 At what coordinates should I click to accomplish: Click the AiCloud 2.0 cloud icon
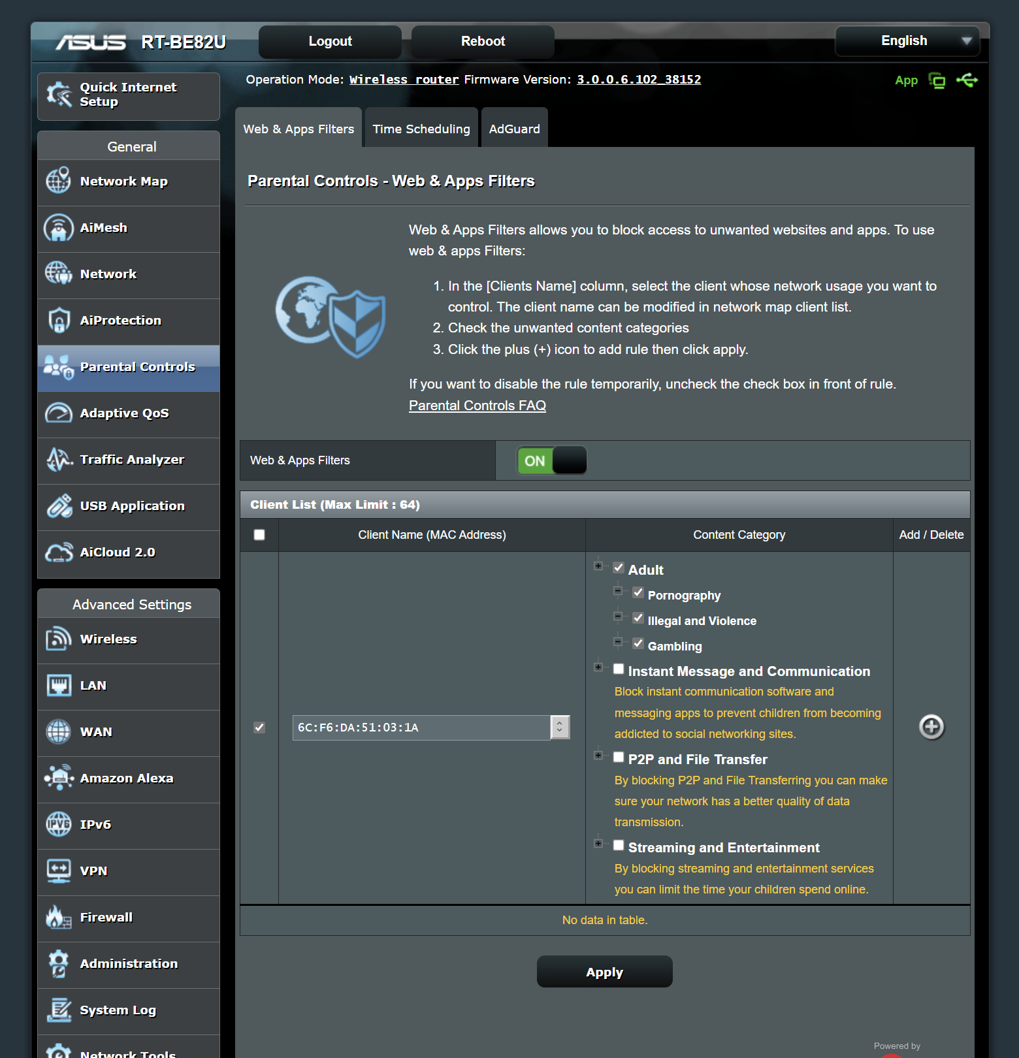pyautogui.click(x=59, y=552)
